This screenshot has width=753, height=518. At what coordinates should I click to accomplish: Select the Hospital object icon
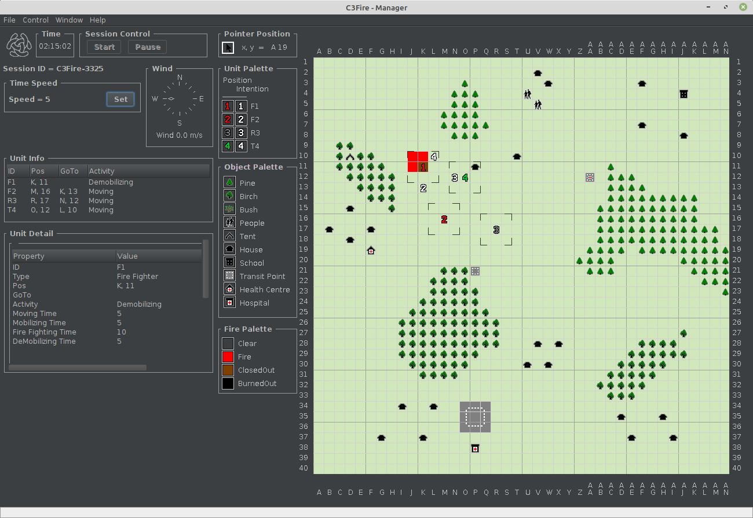[229, 303]
